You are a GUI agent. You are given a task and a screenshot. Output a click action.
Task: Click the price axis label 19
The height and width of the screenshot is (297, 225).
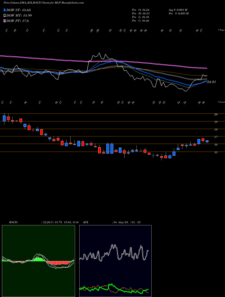click(x=216, y=122)
